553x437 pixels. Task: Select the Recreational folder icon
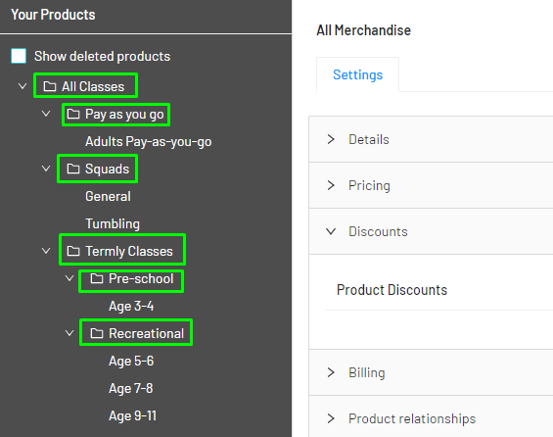tap(97, 333)
